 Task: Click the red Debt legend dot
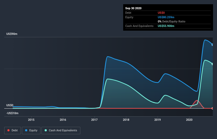coord(8,130)
